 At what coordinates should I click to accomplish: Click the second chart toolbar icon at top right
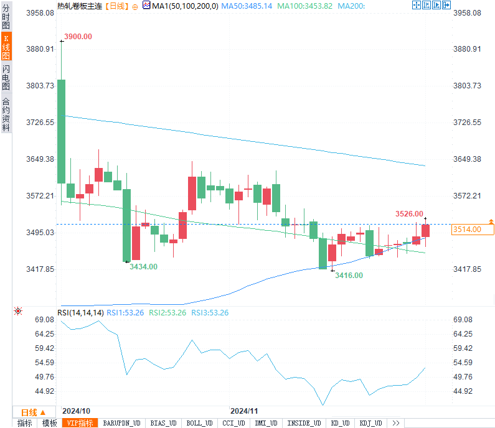click(427, 5)
